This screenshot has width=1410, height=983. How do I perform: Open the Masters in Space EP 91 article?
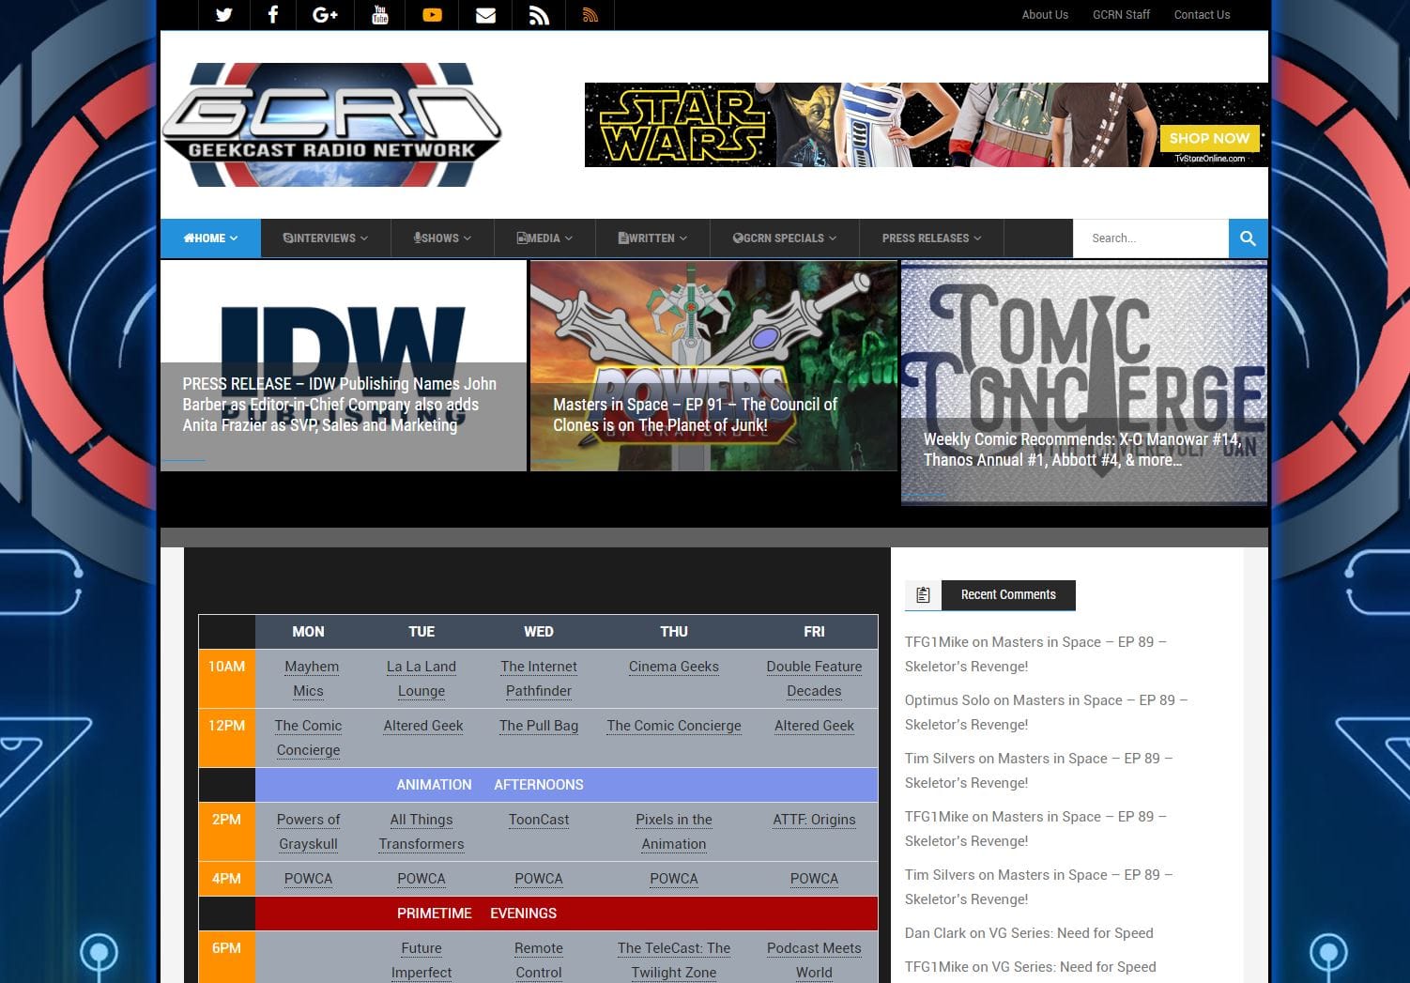tap(695, 415)
